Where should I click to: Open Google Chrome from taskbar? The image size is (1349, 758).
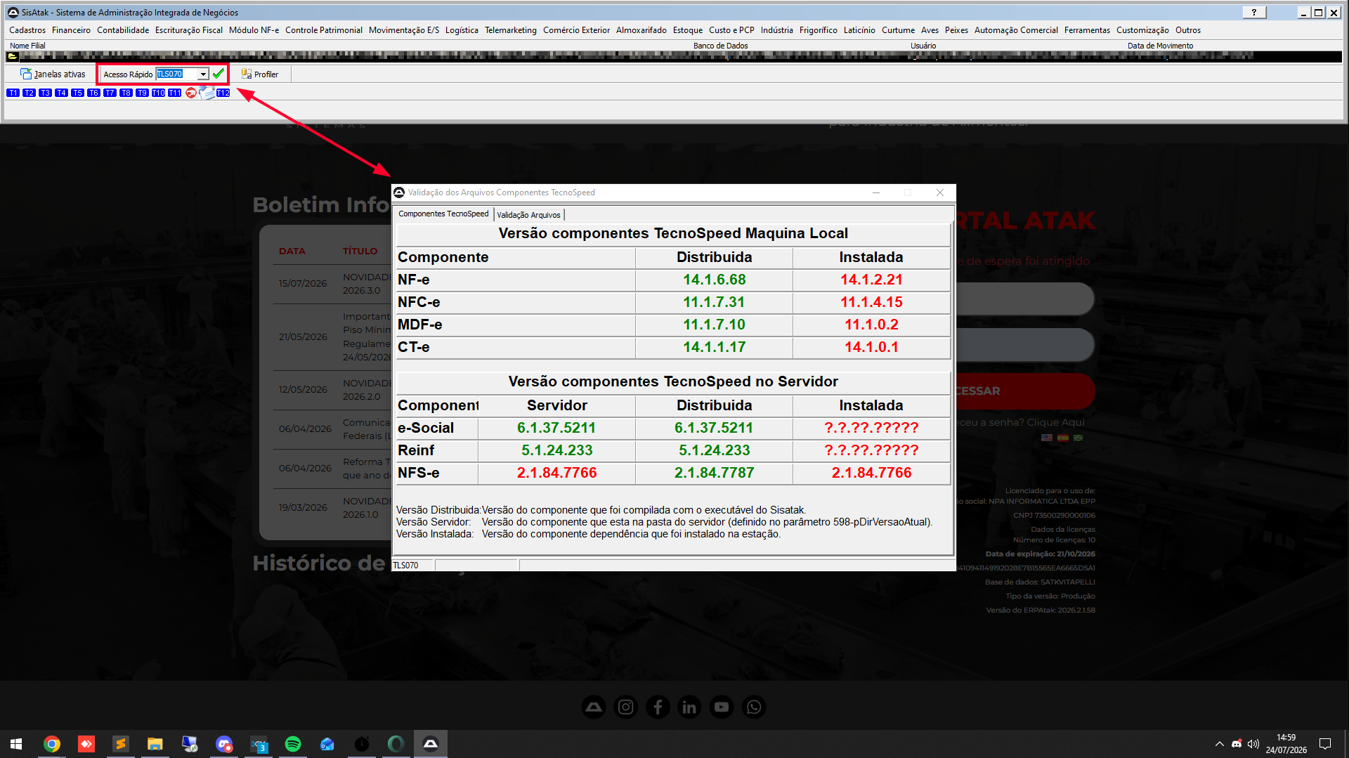(52, 744)
